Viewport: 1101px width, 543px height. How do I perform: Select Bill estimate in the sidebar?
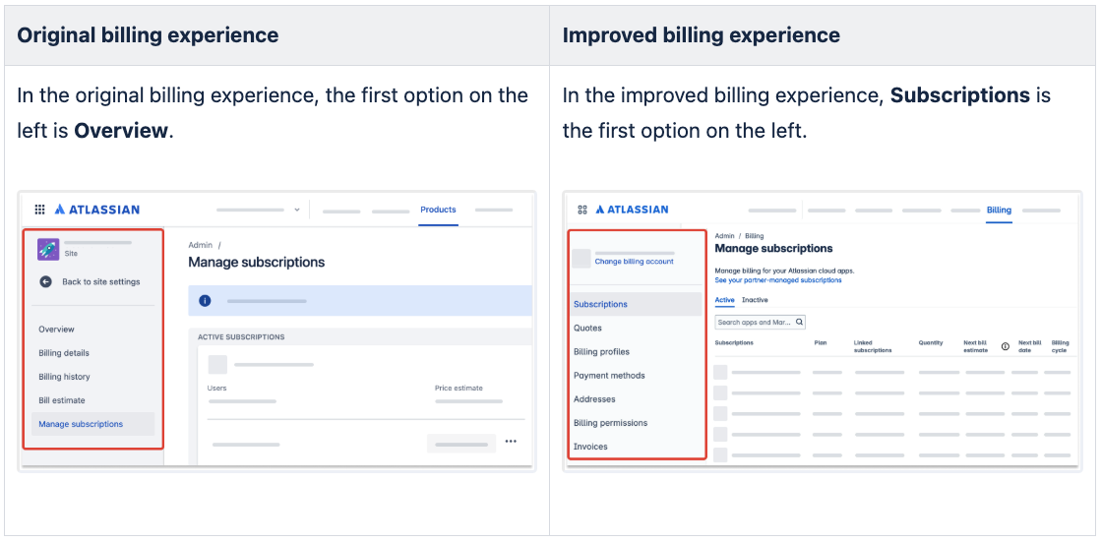[62, 400]
